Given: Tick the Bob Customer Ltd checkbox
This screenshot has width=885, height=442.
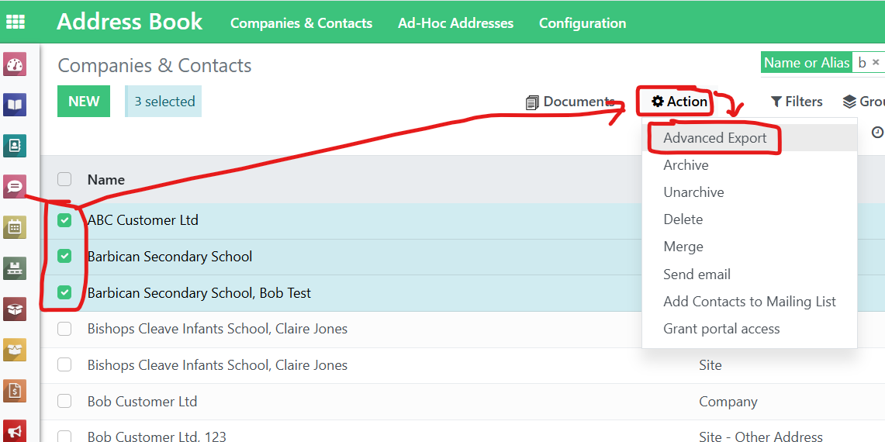Looking at the screenshot, I should click(64, 402).
